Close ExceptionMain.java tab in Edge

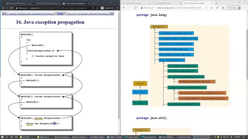click(x=181, y=3)
